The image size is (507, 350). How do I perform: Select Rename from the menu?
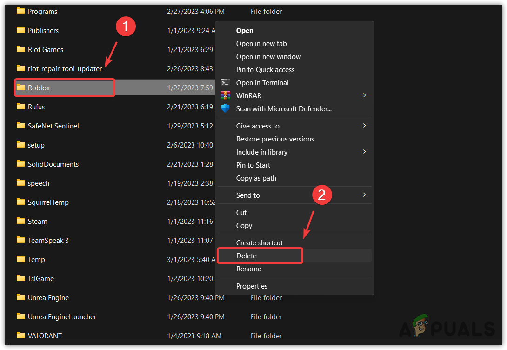click(249, 269)
